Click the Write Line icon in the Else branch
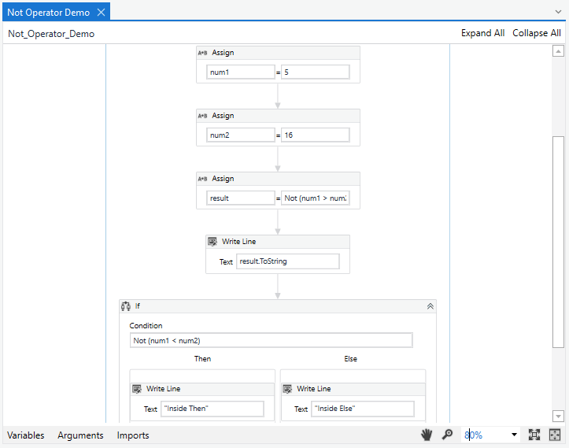The height and width of the screenshot is (448, 569). click(287, 389)
